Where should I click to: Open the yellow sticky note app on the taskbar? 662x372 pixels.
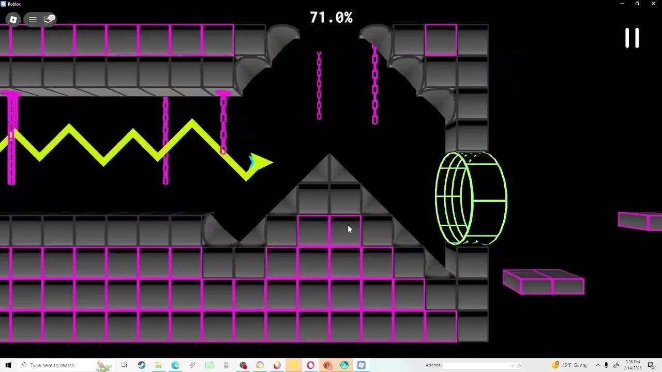click(294, 365)
